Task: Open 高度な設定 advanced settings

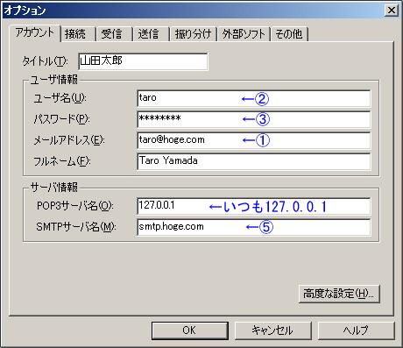Action: 339,294
